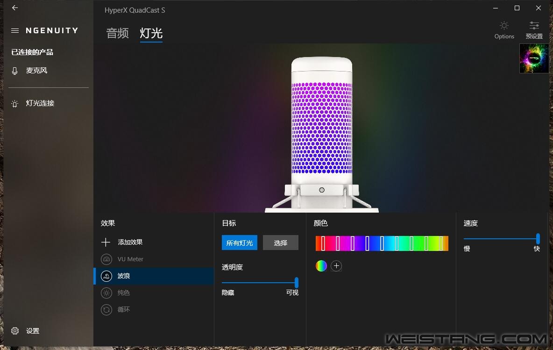The image size is (553, 350).
Task: Choose the rainbow color preset circle
Action: pos(321,266)
